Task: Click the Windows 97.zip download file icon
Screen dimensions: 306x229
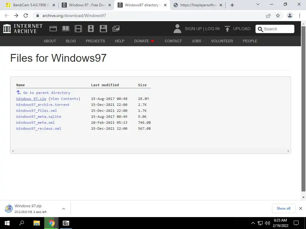Action: pos(9,208)
